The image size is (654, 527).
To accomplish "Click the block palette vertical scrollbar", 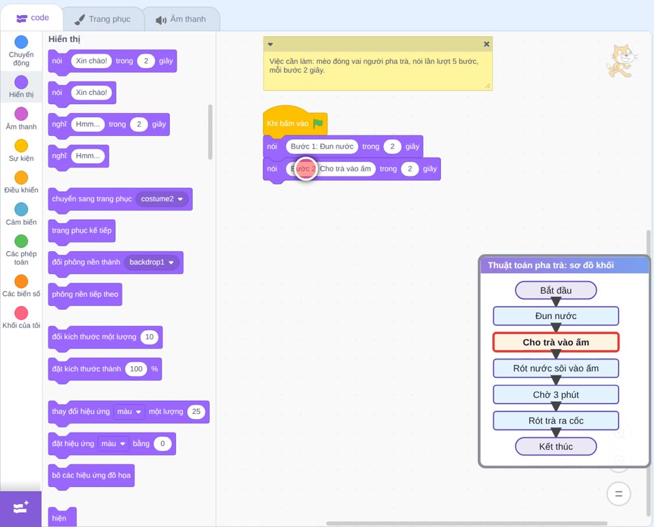I will coord(210,132).
